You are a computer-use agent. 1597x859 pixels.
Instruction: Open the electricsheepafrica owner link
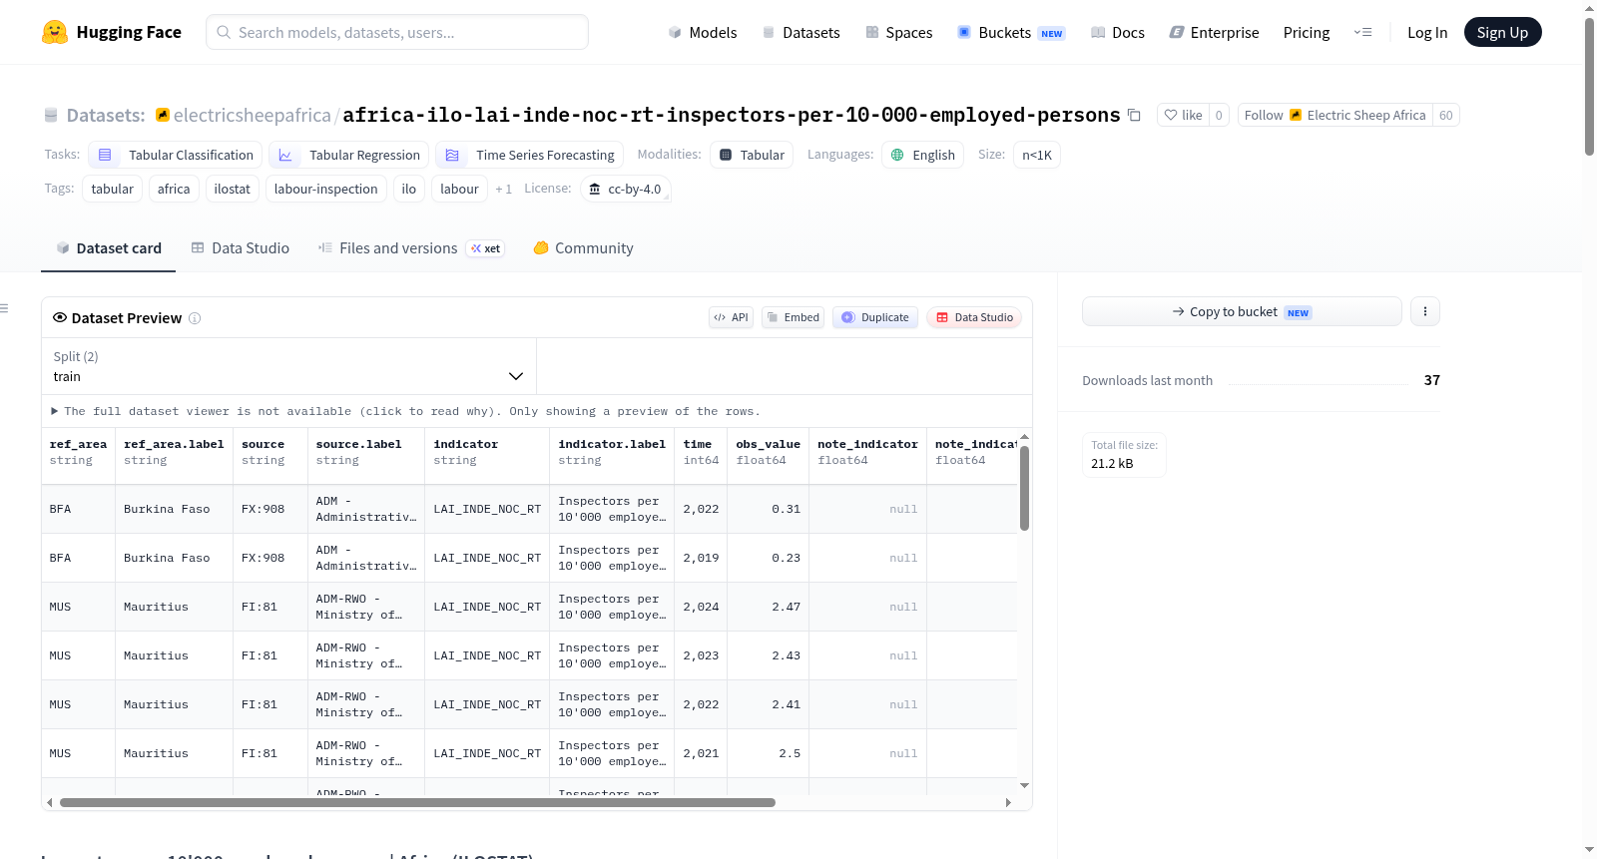coord(253,115)
